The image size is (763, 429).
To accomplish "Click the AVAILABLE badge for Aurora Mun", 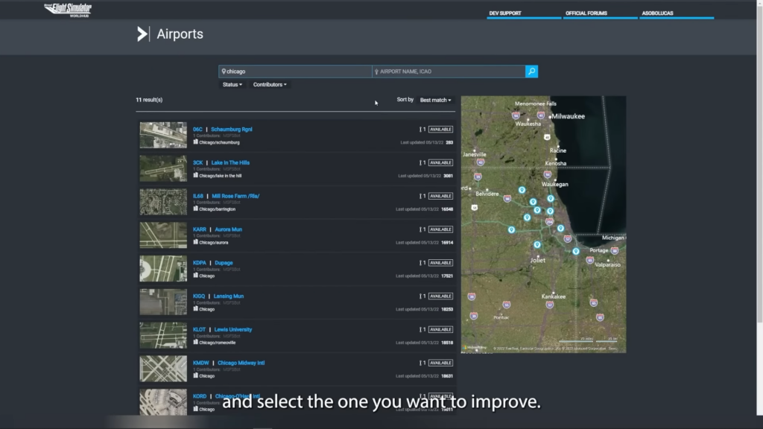I will (441, 229).
